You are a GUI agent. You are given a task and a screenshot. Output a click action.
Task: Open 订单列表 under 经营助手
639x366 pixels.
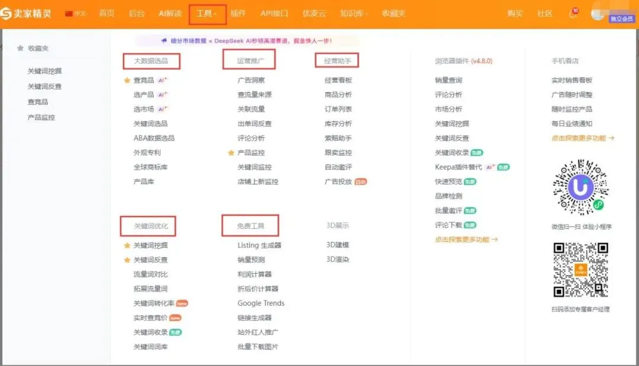click(x=338, y=109)
